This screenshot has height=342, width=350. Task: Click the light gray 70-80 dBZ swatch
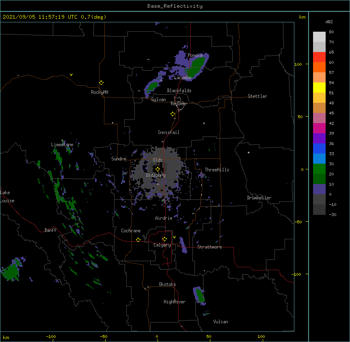319,37
